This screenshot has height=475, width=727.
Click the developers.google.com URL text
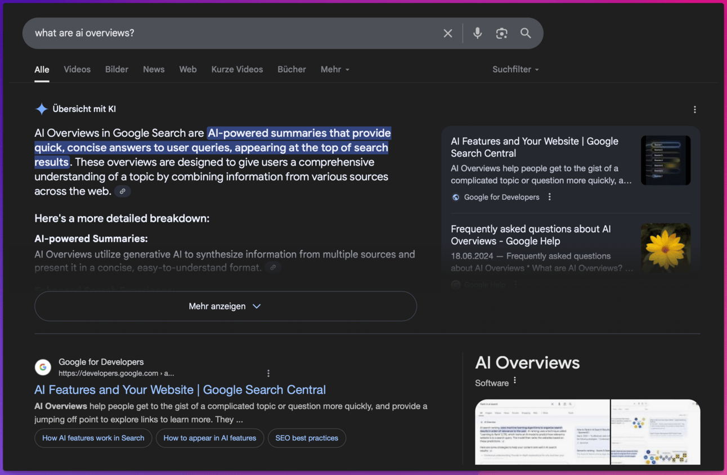tap(116, 373)
